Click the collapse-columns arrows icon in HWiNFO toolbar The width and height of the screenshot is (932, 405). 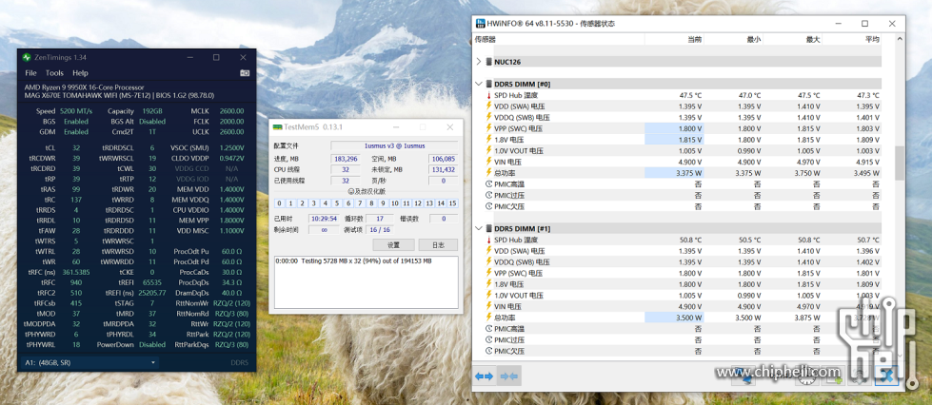[x=509, y=376]
